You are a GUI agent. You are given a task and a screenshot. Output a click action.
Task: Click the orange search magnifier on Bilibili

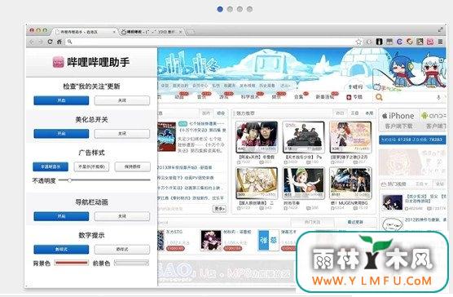point(379,97)
